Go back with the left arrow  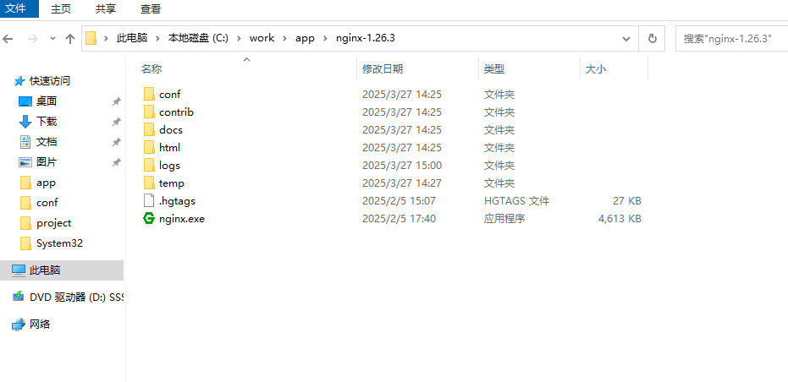tap(8, 39)
